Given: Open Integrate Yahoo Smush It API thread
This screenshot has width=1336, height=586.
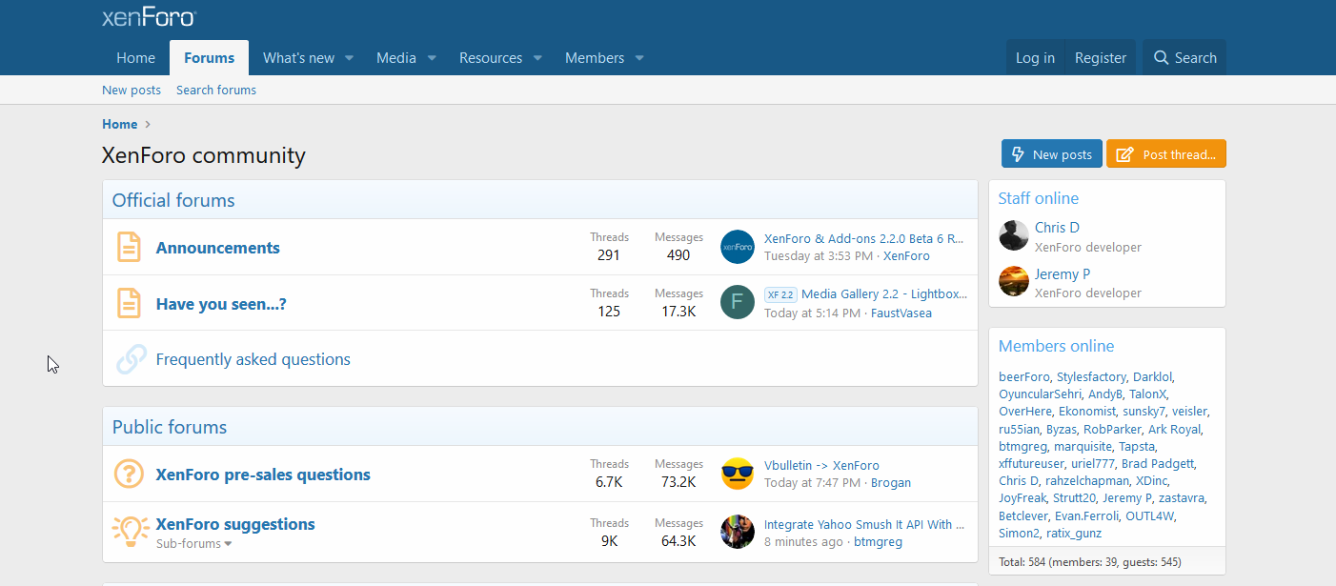Looking at the screenshot, I should pos(864,524).
